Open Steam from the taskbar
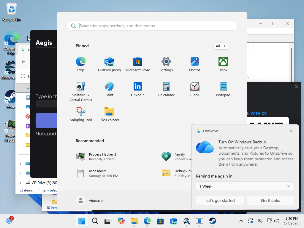This screenshot has height=228, width=304. coord(213,221)
